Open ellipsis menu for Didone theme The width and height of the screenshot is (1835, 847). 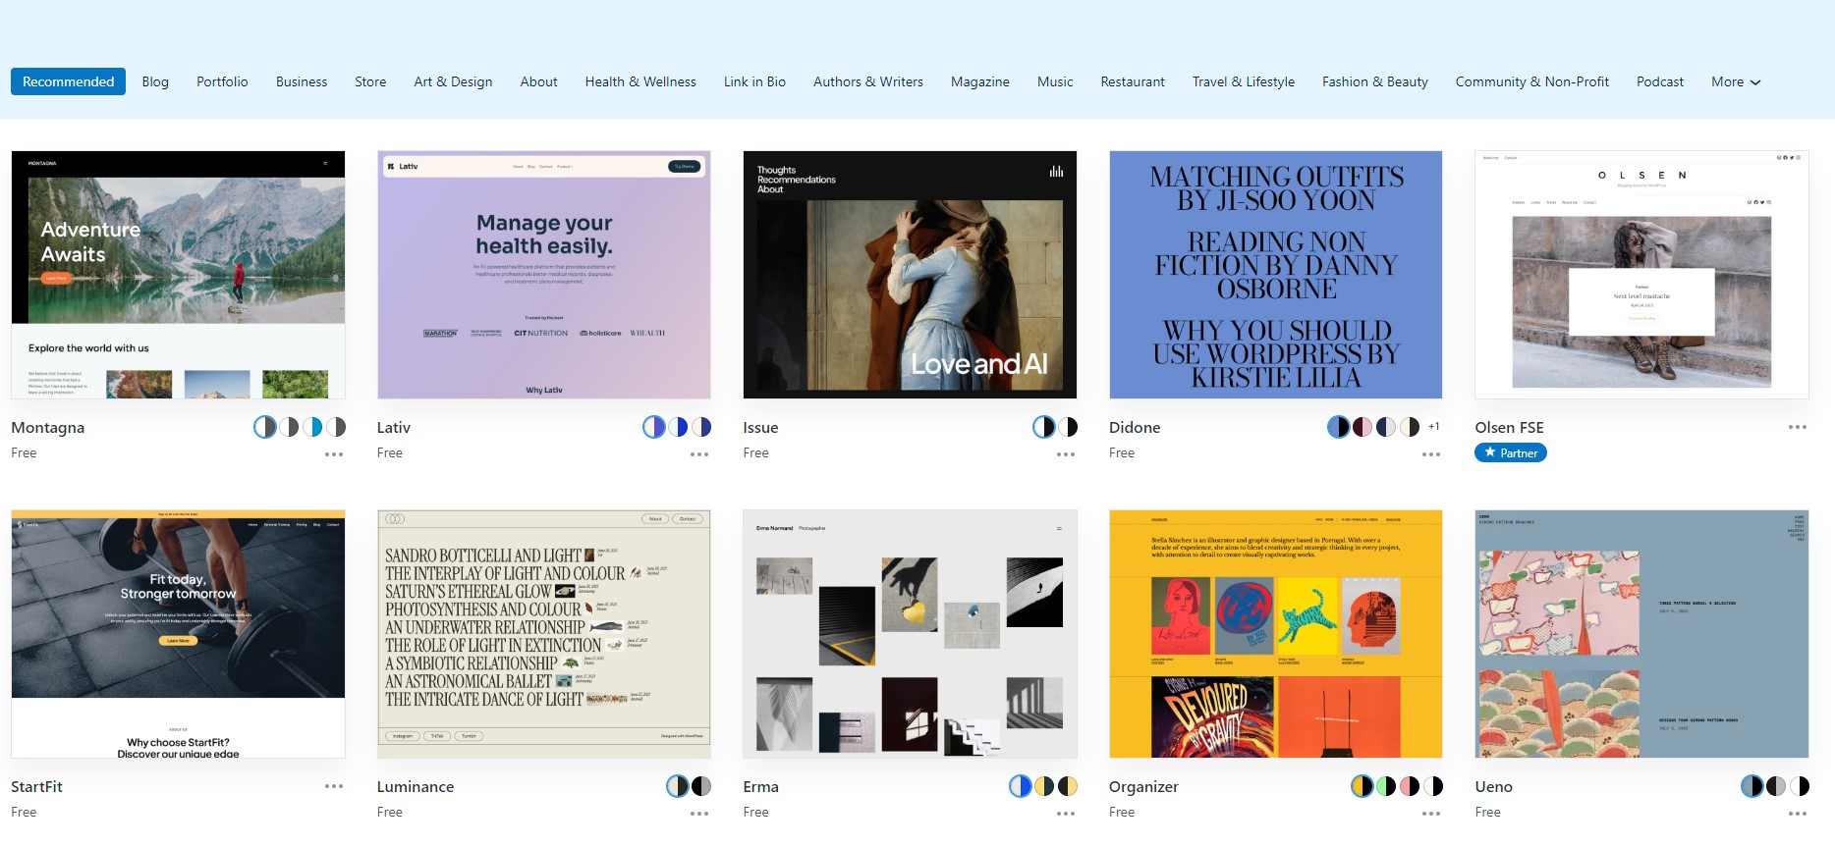tap(1431, 454)
